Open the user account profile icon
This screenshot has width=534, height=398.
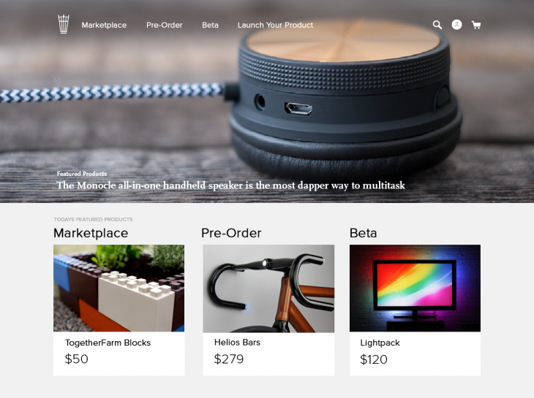[x=456, y=25]
